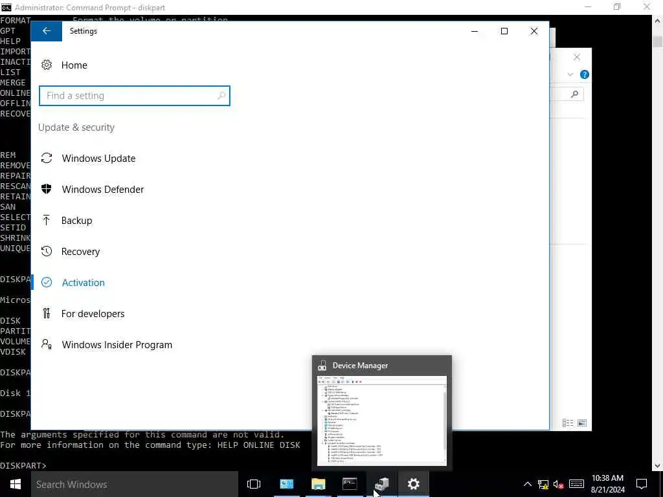Switch to Command Prompt taskbar icon
663x497 pixels.
(350, 484)
